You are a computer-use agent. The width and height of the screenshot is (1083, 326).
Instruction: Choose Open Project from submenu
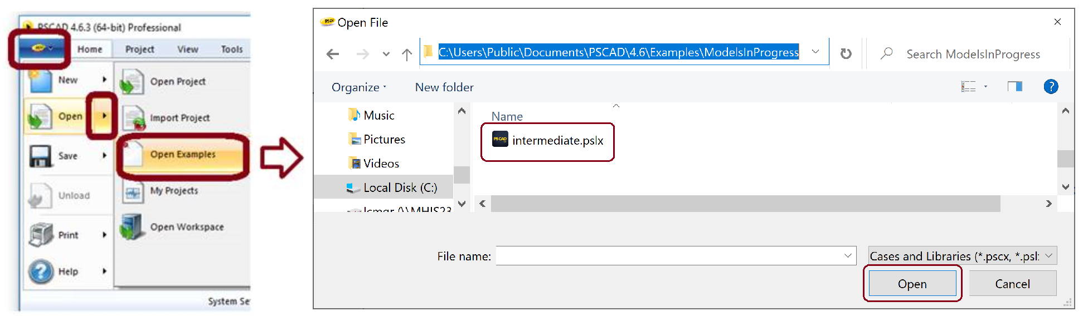click(177, 81)
